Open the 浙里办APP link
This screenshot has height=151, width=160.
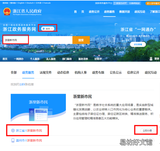[x=120, y=3]
